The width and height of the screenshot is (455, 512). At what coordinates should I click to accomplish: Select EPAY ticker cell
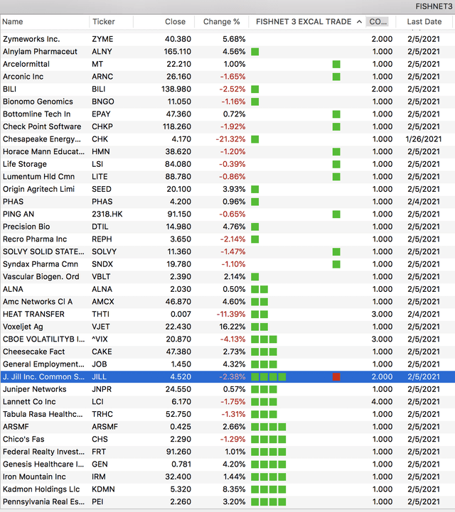(101, 114)
